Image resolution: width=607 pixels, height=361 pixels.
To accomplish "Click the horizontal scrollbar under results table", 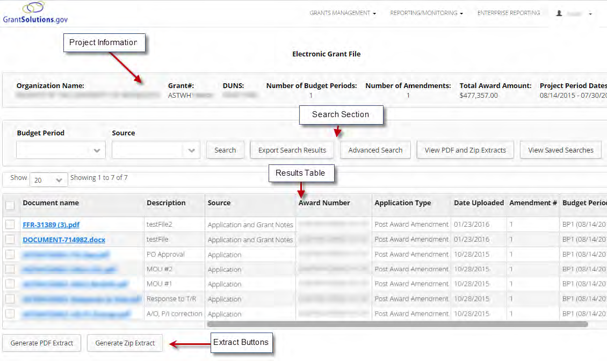I will [398, 324].
